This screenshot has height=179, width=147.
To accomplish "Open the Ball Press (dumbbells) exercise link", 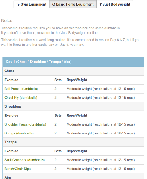I will (x=21, y=89).
